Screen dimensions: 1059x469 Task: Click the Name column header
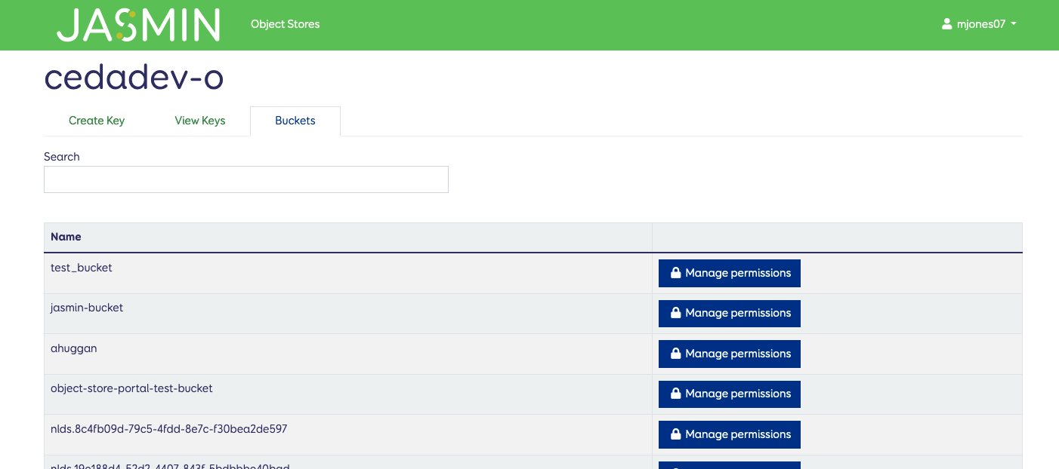point(66,237)
